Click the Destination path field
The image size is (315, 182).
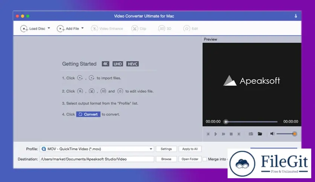[97, 159]
